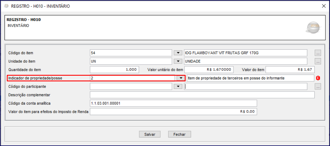The width and height of the screenshot is (330, 146).
Task: Click the 'Unidade do item' label
Action: 22,61
